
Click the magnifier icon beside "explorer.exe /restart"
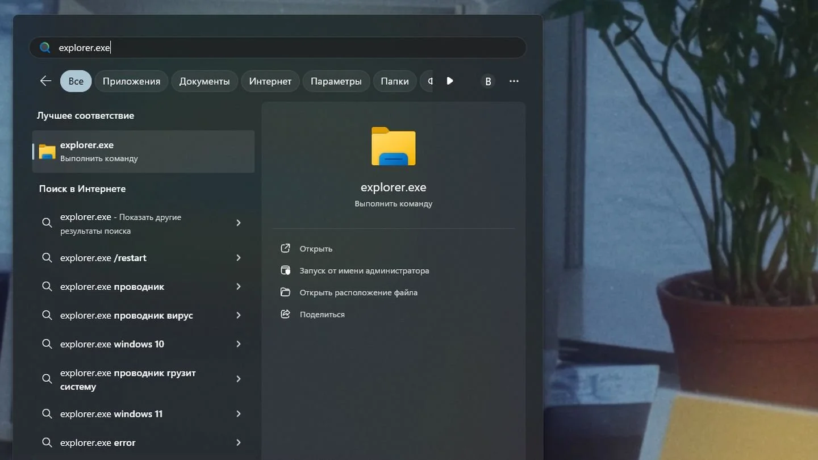click(x=48, y=258)
